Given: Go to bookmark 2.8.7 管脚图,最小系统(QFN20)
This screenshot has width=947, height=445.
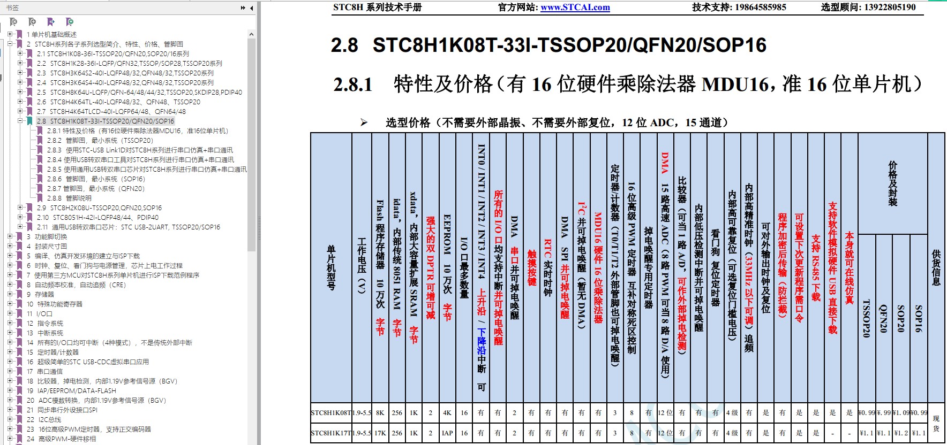Looking at the screenshot, I should pyautogui.click(x=96, y=188).
